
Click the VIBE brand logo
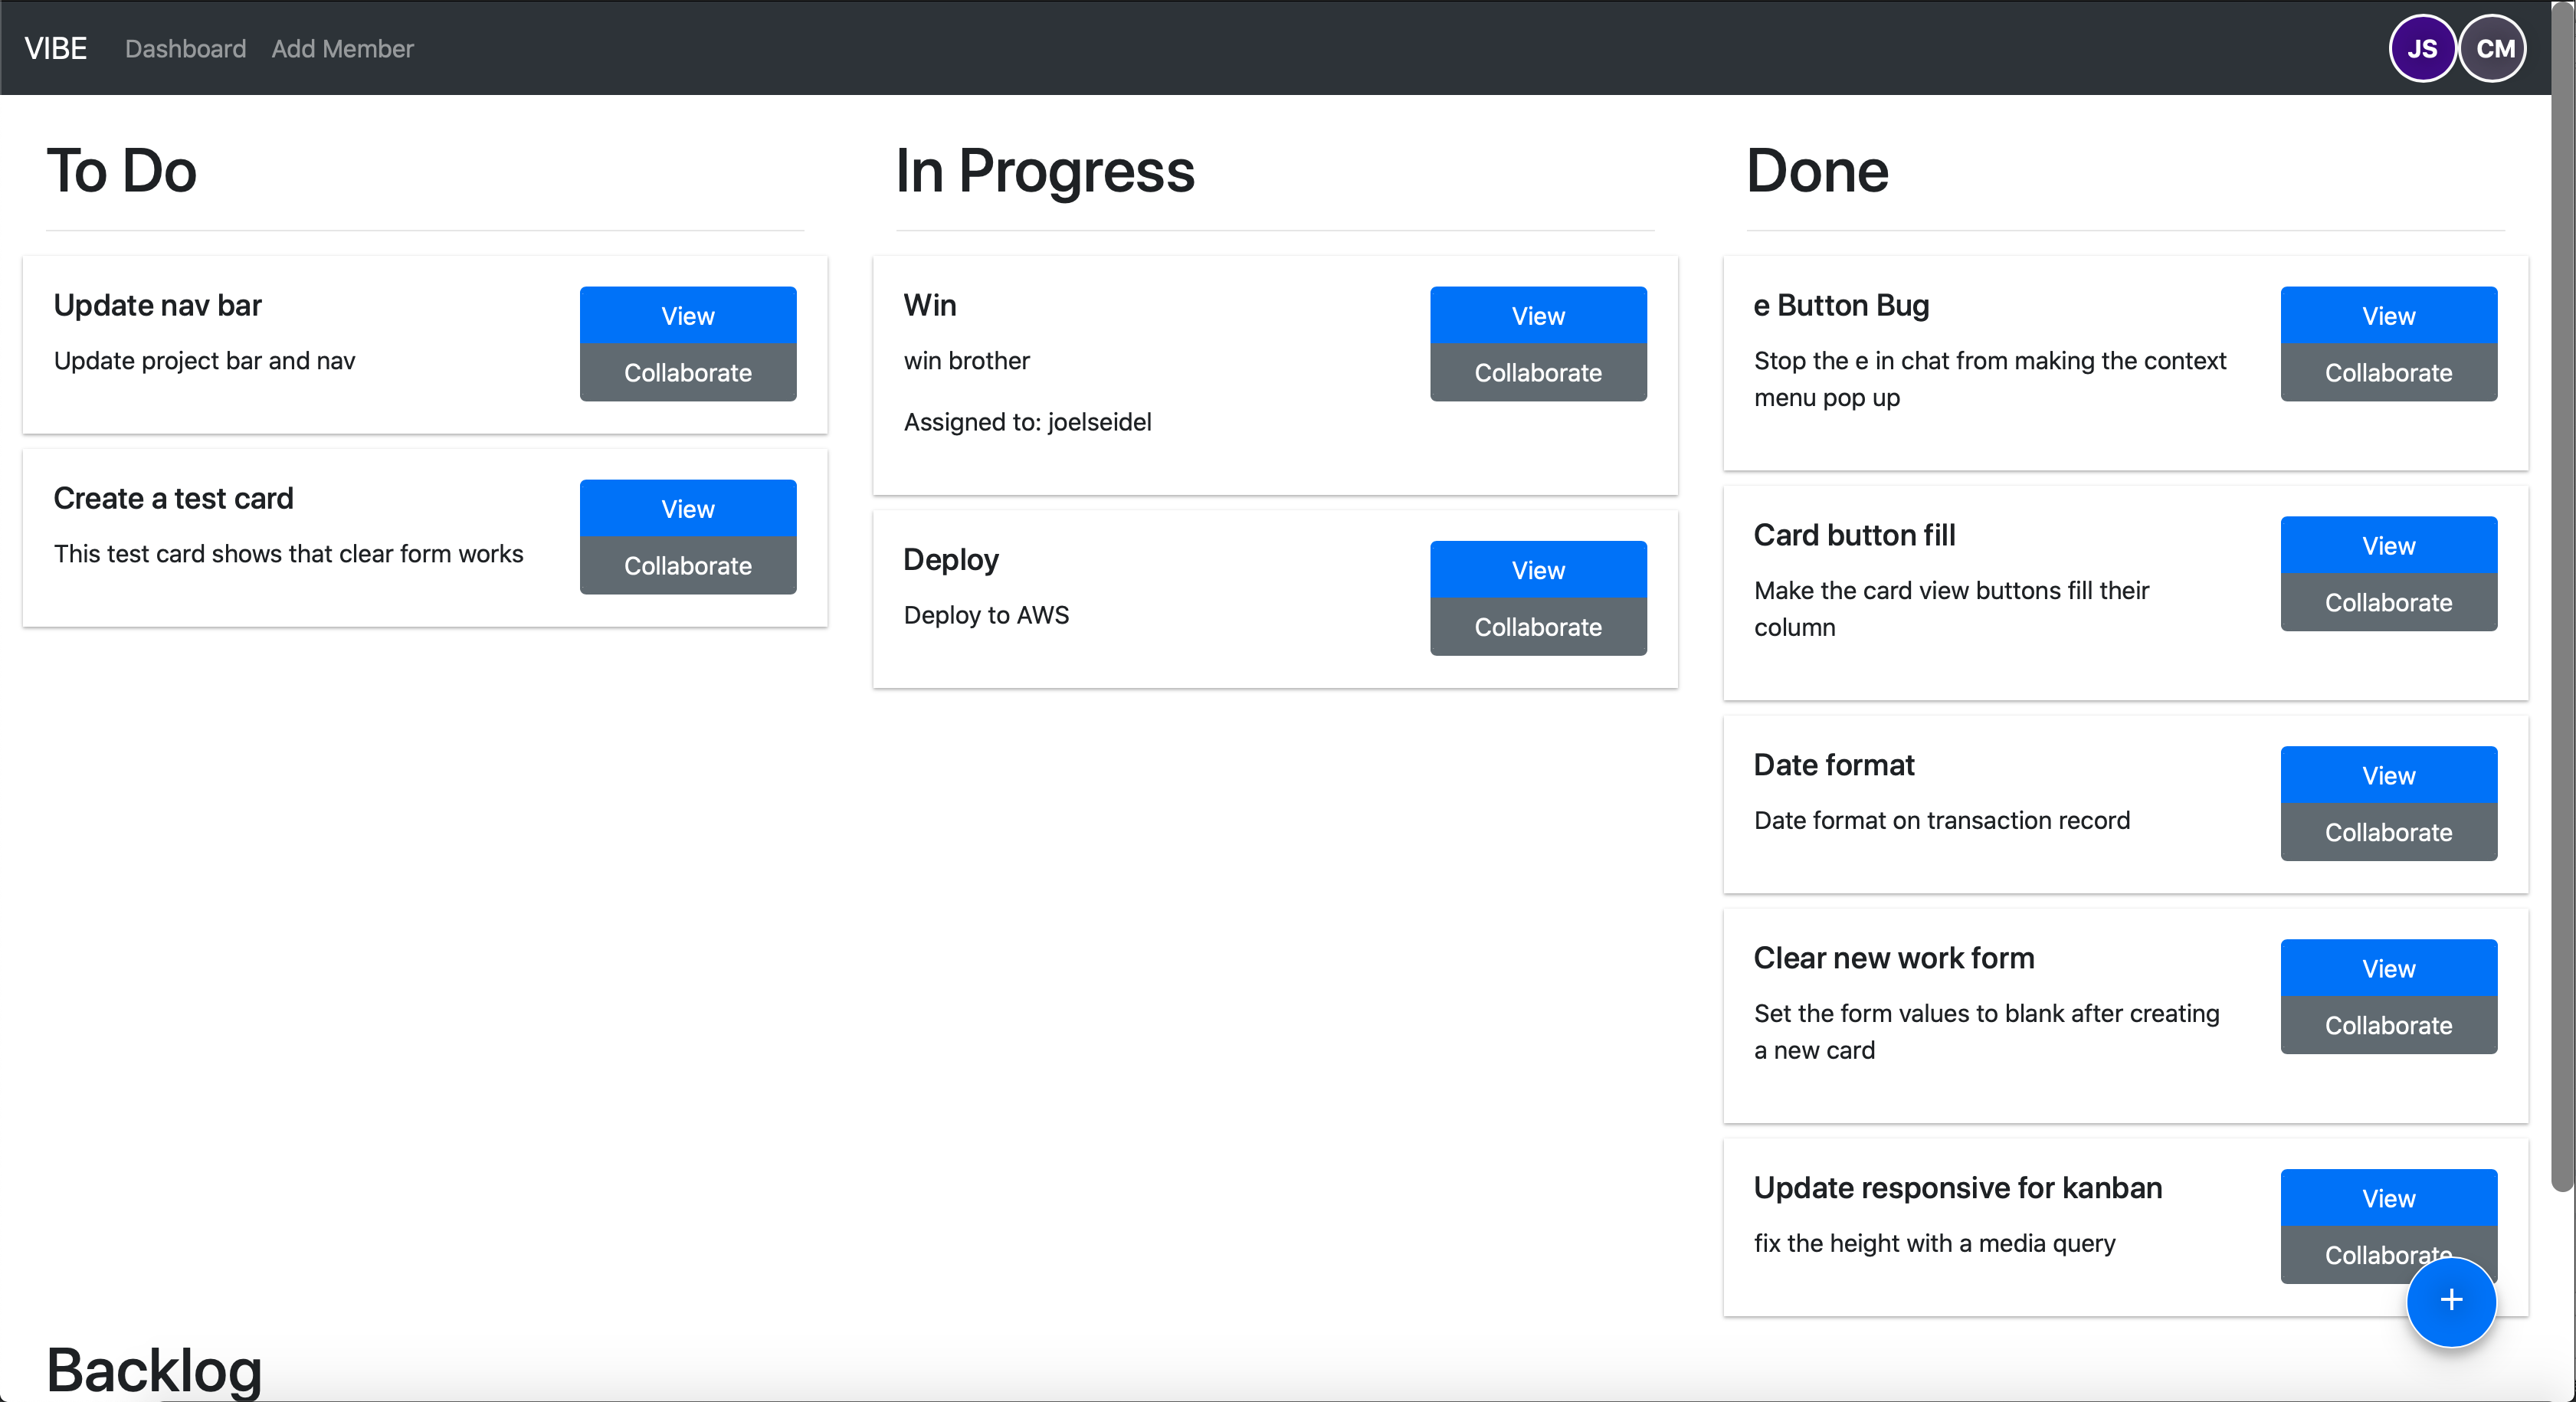pyautogui.click(x=56, y=48)
